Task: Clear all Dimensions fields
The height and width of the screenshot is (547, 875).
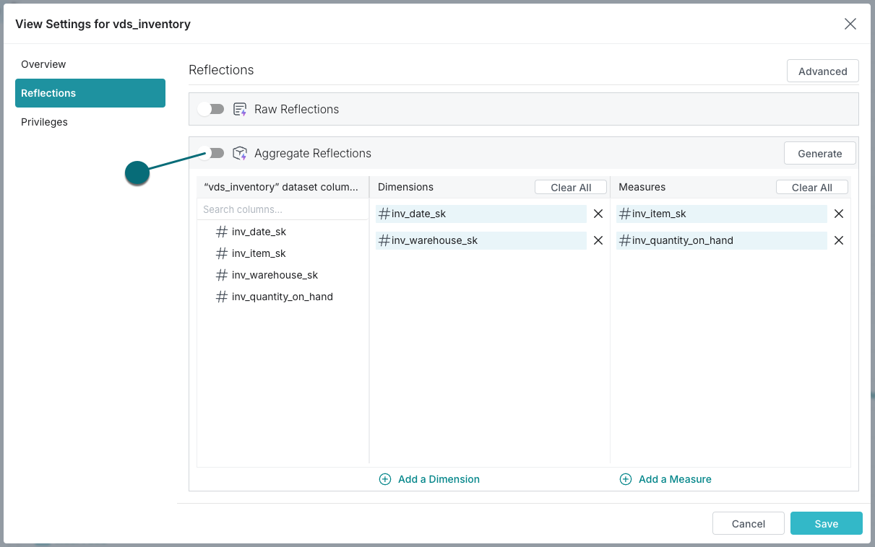Action: click(x=571, y=188)
